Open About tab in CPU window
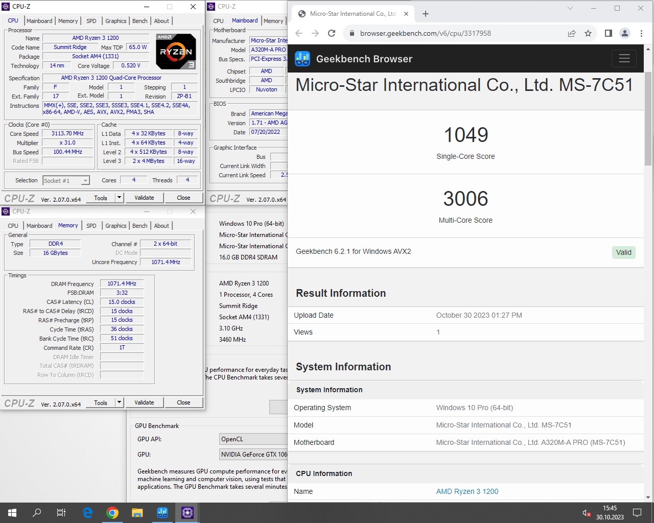Image resolution: width=654 pixels, height=523 pixels. pyautogui.click(x=161, y=21)
